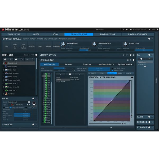Collapse the Velocity Layers panel arrows
This screenshot has height=159, width=159.
pyautogui.click(x=134, y=55)
